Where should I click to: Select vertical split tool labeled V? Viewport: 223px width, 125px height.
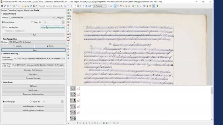[x=69, y=37]
